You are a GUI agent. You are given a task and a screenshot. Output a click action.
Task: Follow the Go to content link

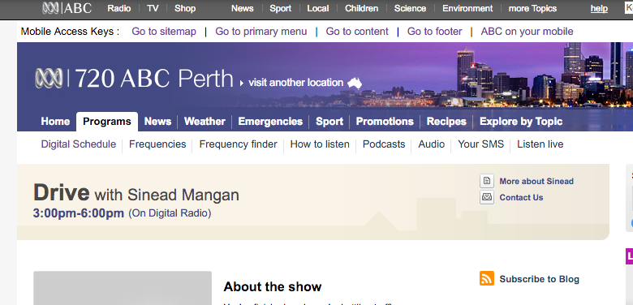click(x=357, y=32)
